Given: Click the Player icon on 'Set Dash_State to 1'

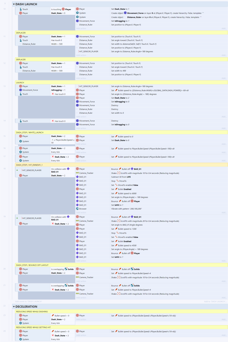Looking at the screenshot, I should tap(77, 9).
